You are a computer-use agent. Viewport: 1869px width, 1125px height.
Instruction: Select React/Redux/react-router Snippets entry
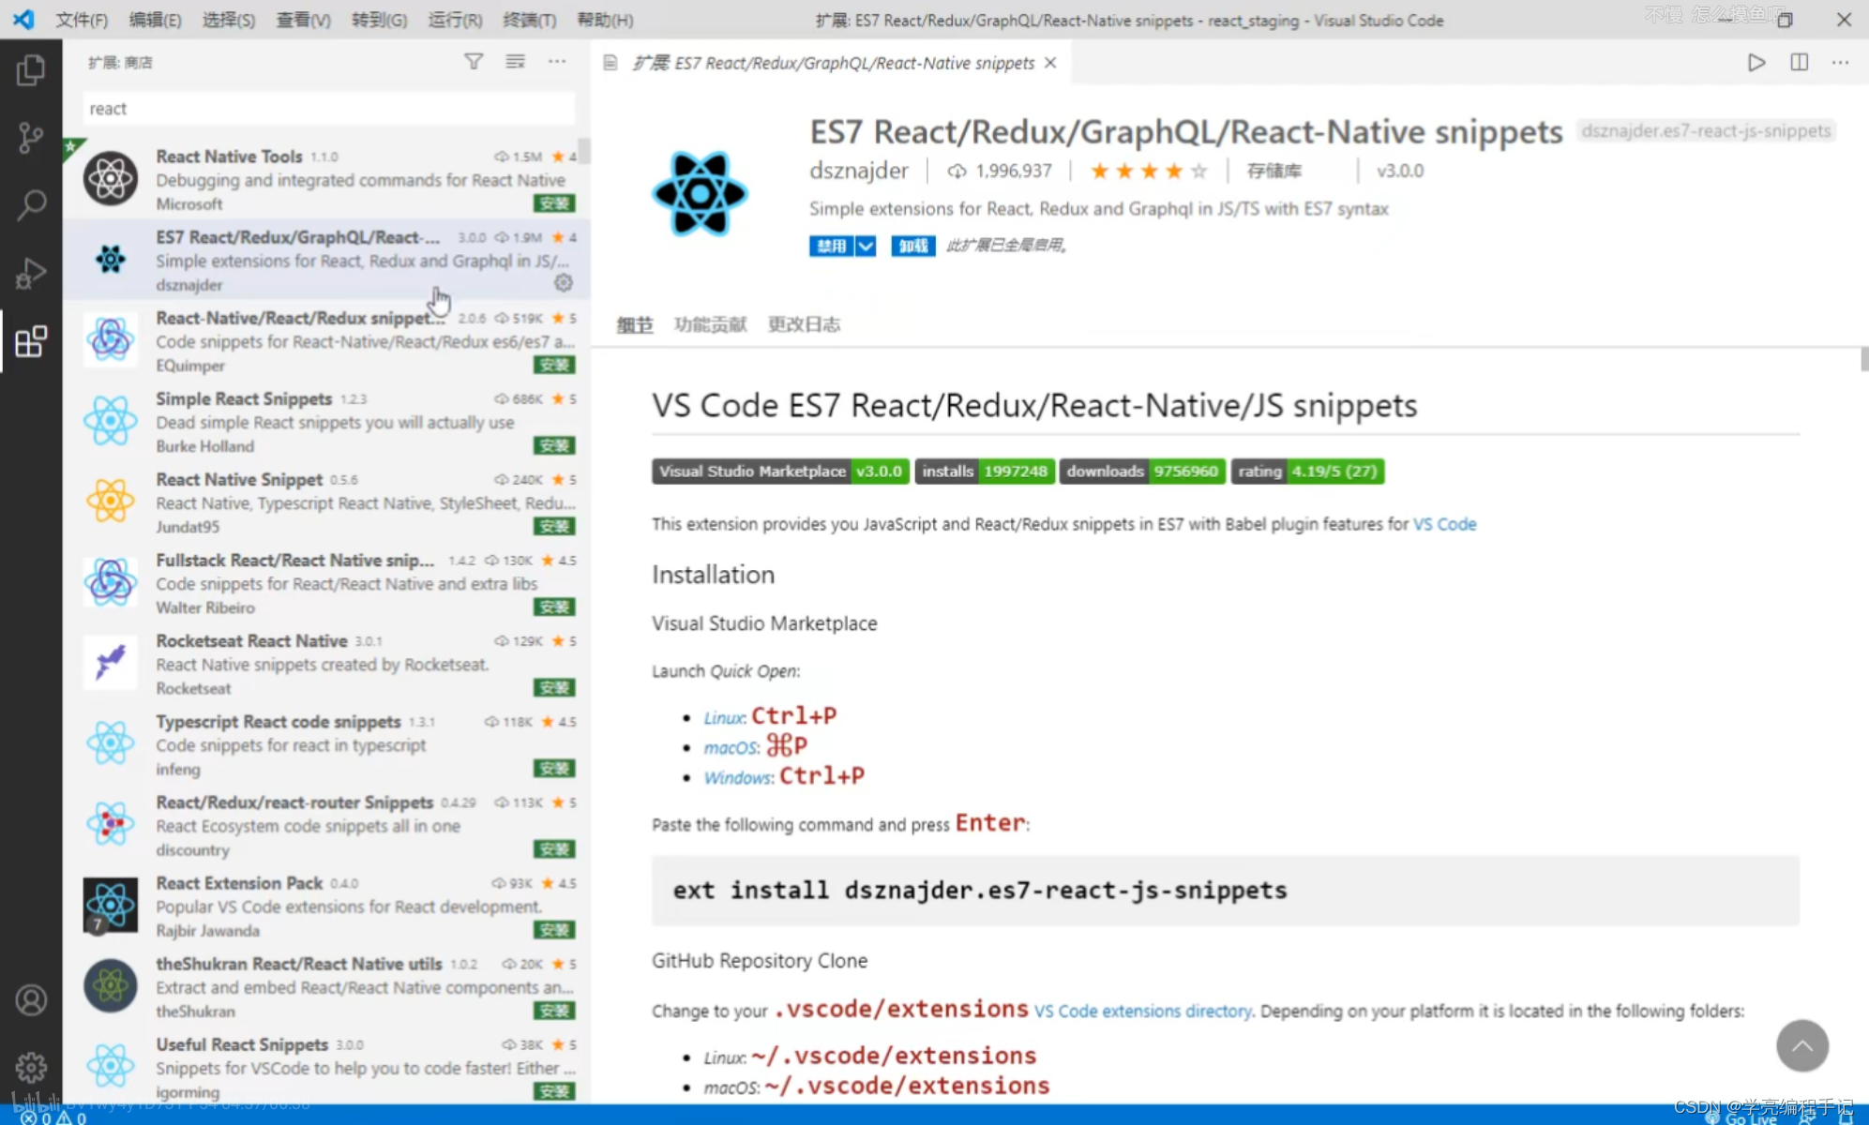[x=326, y=824]
